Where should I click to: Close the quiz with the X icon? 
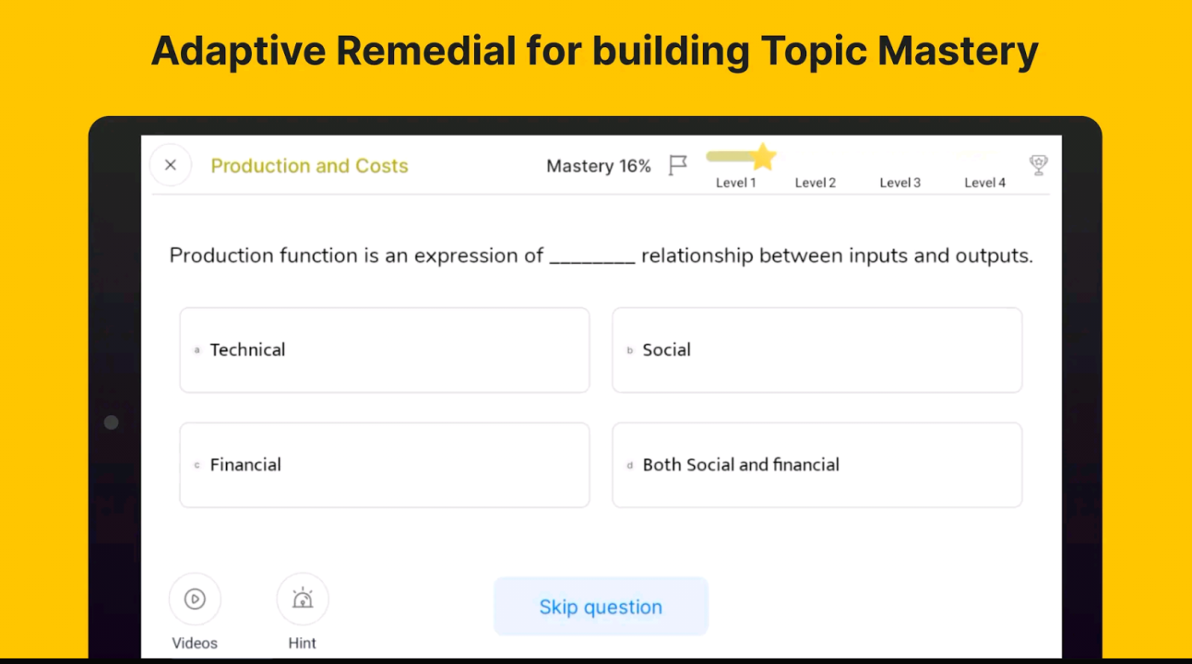[171, 166]
